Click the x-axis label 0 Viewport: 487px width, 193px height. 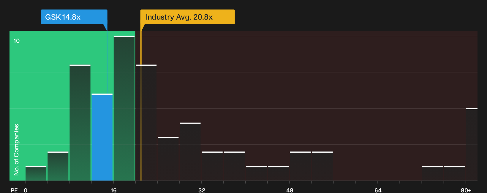pyautogui.click(x=26, y=190)
